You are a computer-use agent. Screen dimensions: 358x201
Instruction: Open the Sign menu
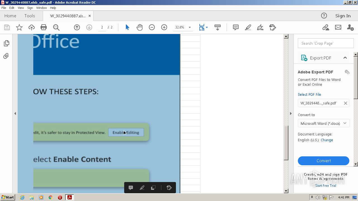[30, 8]
